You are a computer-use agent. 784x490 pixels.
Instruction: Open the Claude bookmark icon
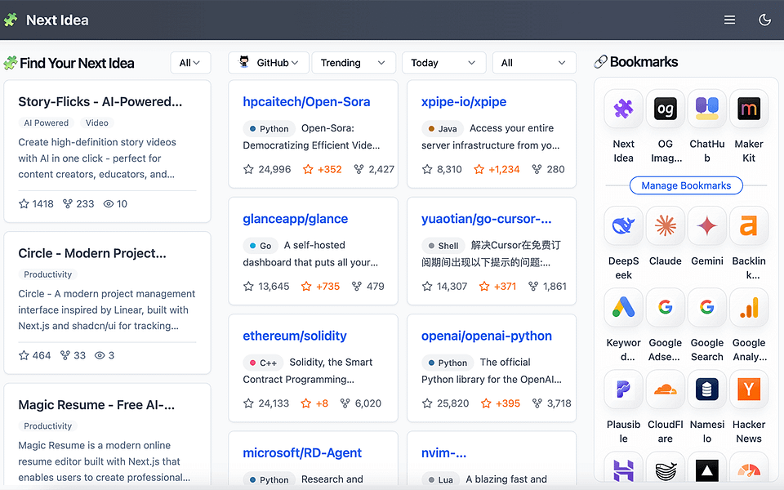tap(665, 226)
